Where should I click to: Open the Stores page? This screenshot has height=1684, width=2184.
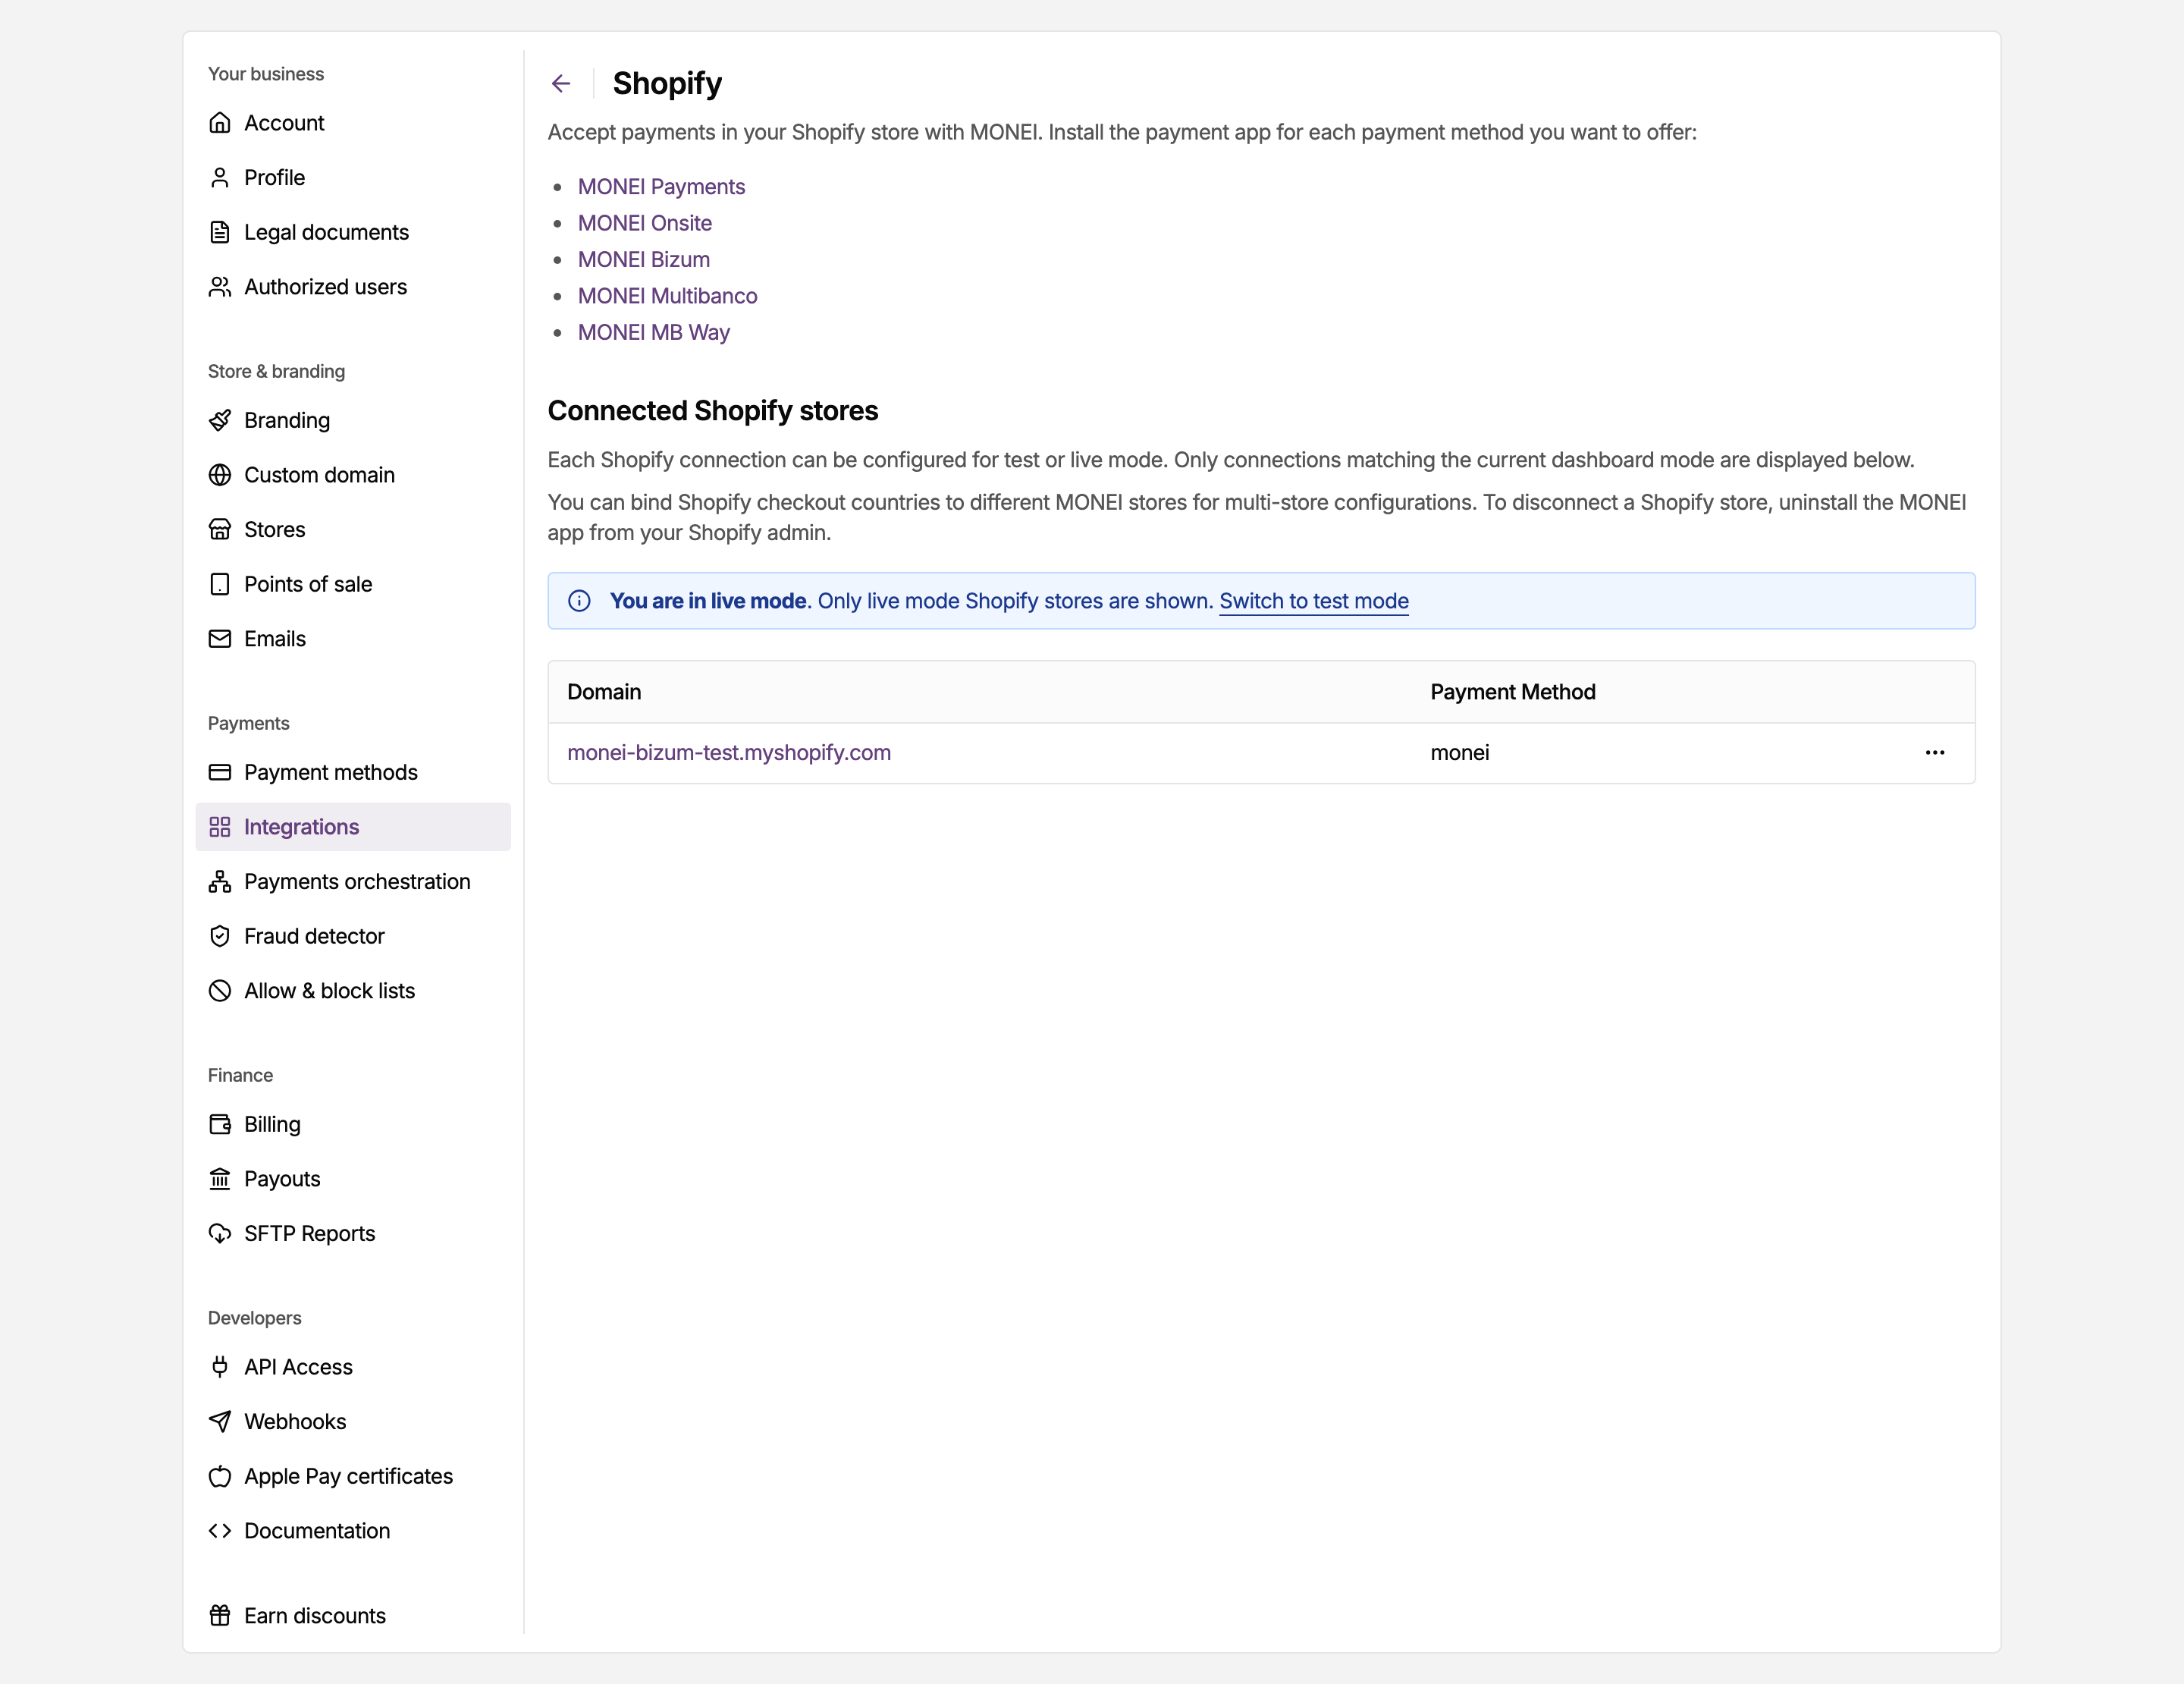353,529
